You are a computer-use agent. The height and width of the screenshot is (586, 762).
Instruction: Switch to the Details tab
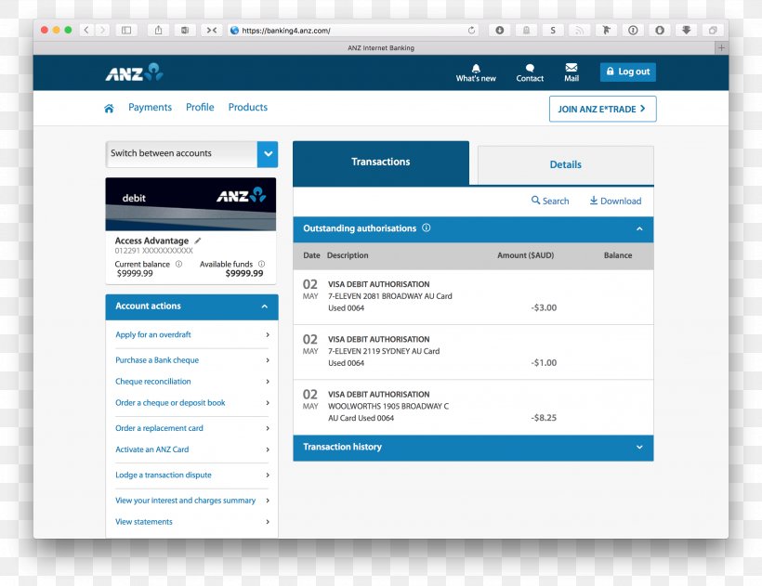pyautogui.click(x=566, y=165)
